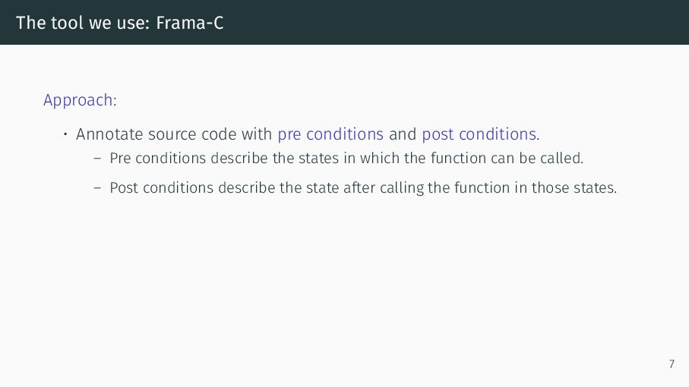Click the dash before 'Pre conditions'
Viewport: 689px width, 387px height.
pyautogui.click(x=97, y=159)
